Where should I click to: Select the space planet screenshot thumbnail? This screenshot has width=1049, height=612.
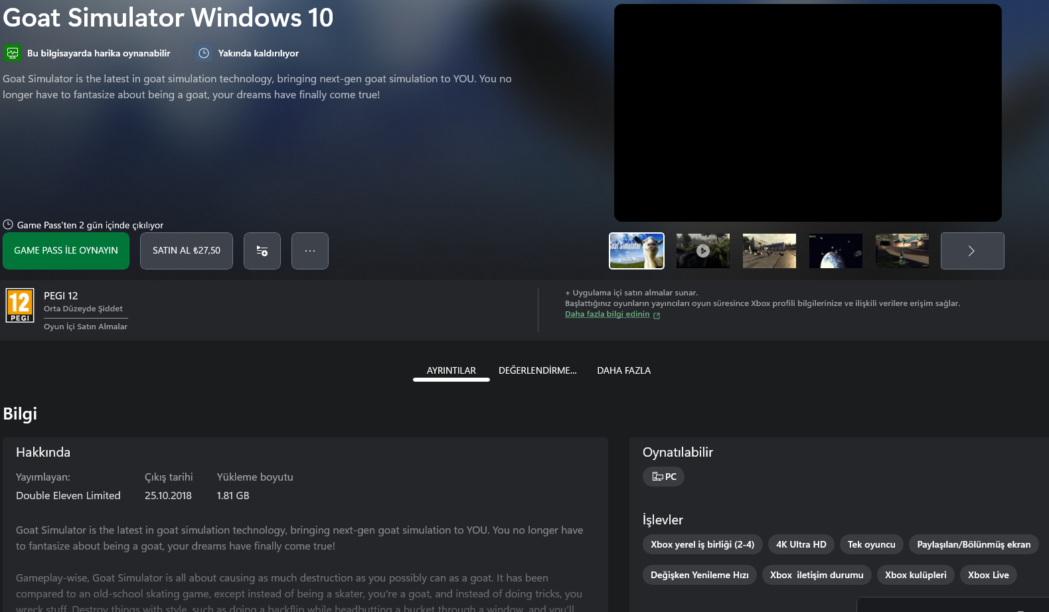pyautogui.click(x=836, y=251)
